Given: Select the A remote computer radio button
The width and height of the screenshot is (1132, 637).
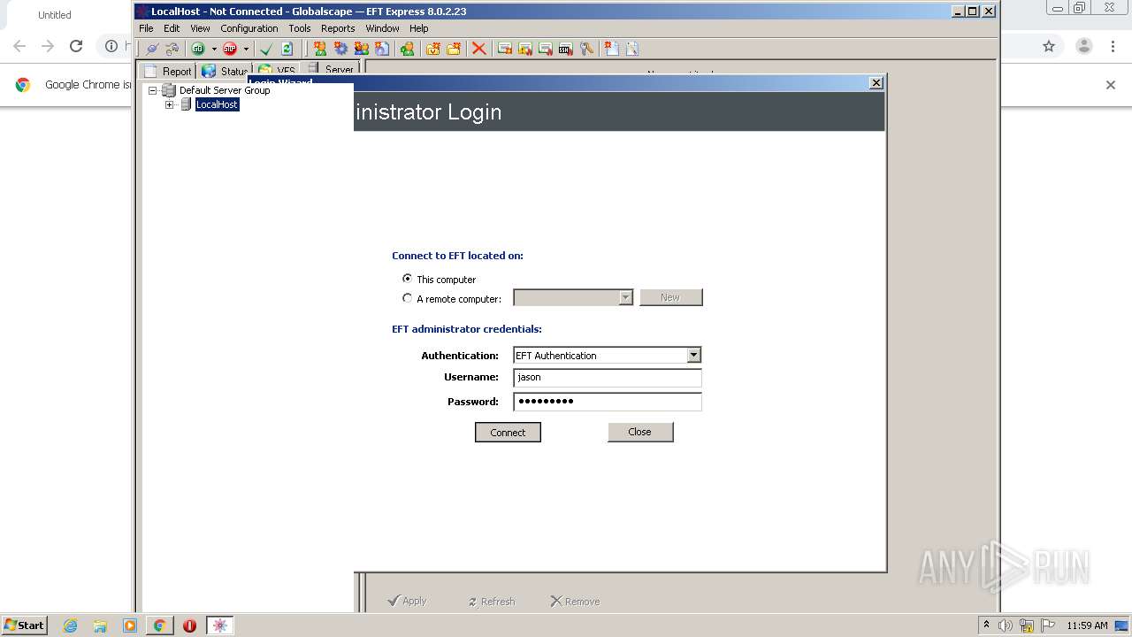Looking at the screenshot, I should 407,298.
